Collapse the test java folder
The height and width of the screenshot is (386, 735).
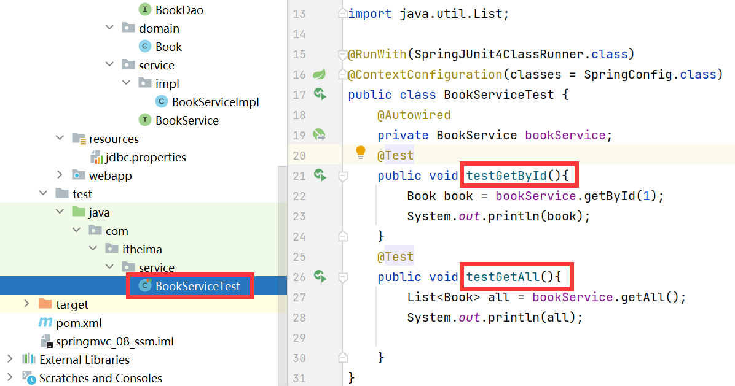[x=60, y=212]
